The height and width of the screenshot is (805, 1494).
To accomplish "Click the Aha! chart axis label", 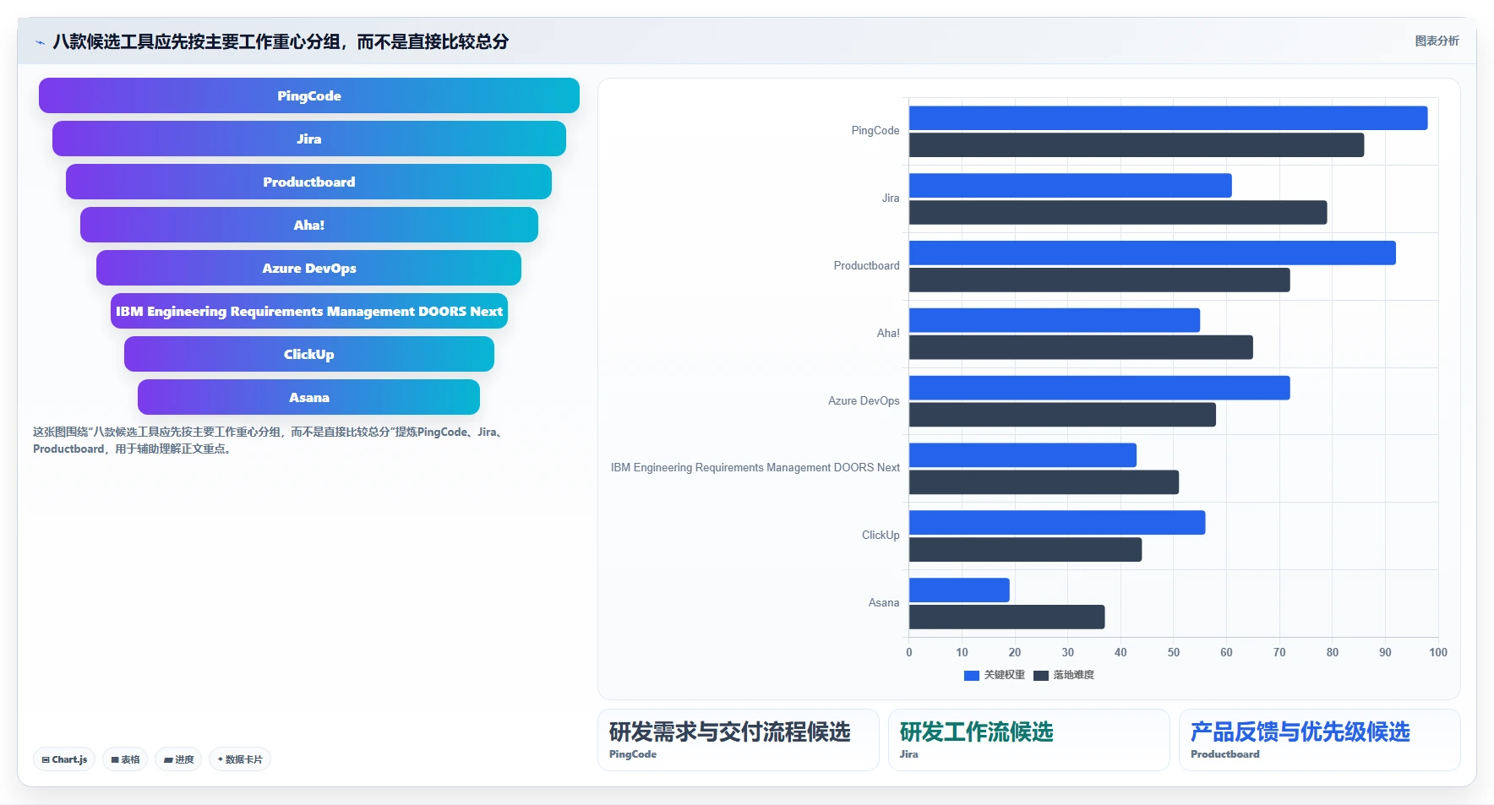I will tap(888, 334).
